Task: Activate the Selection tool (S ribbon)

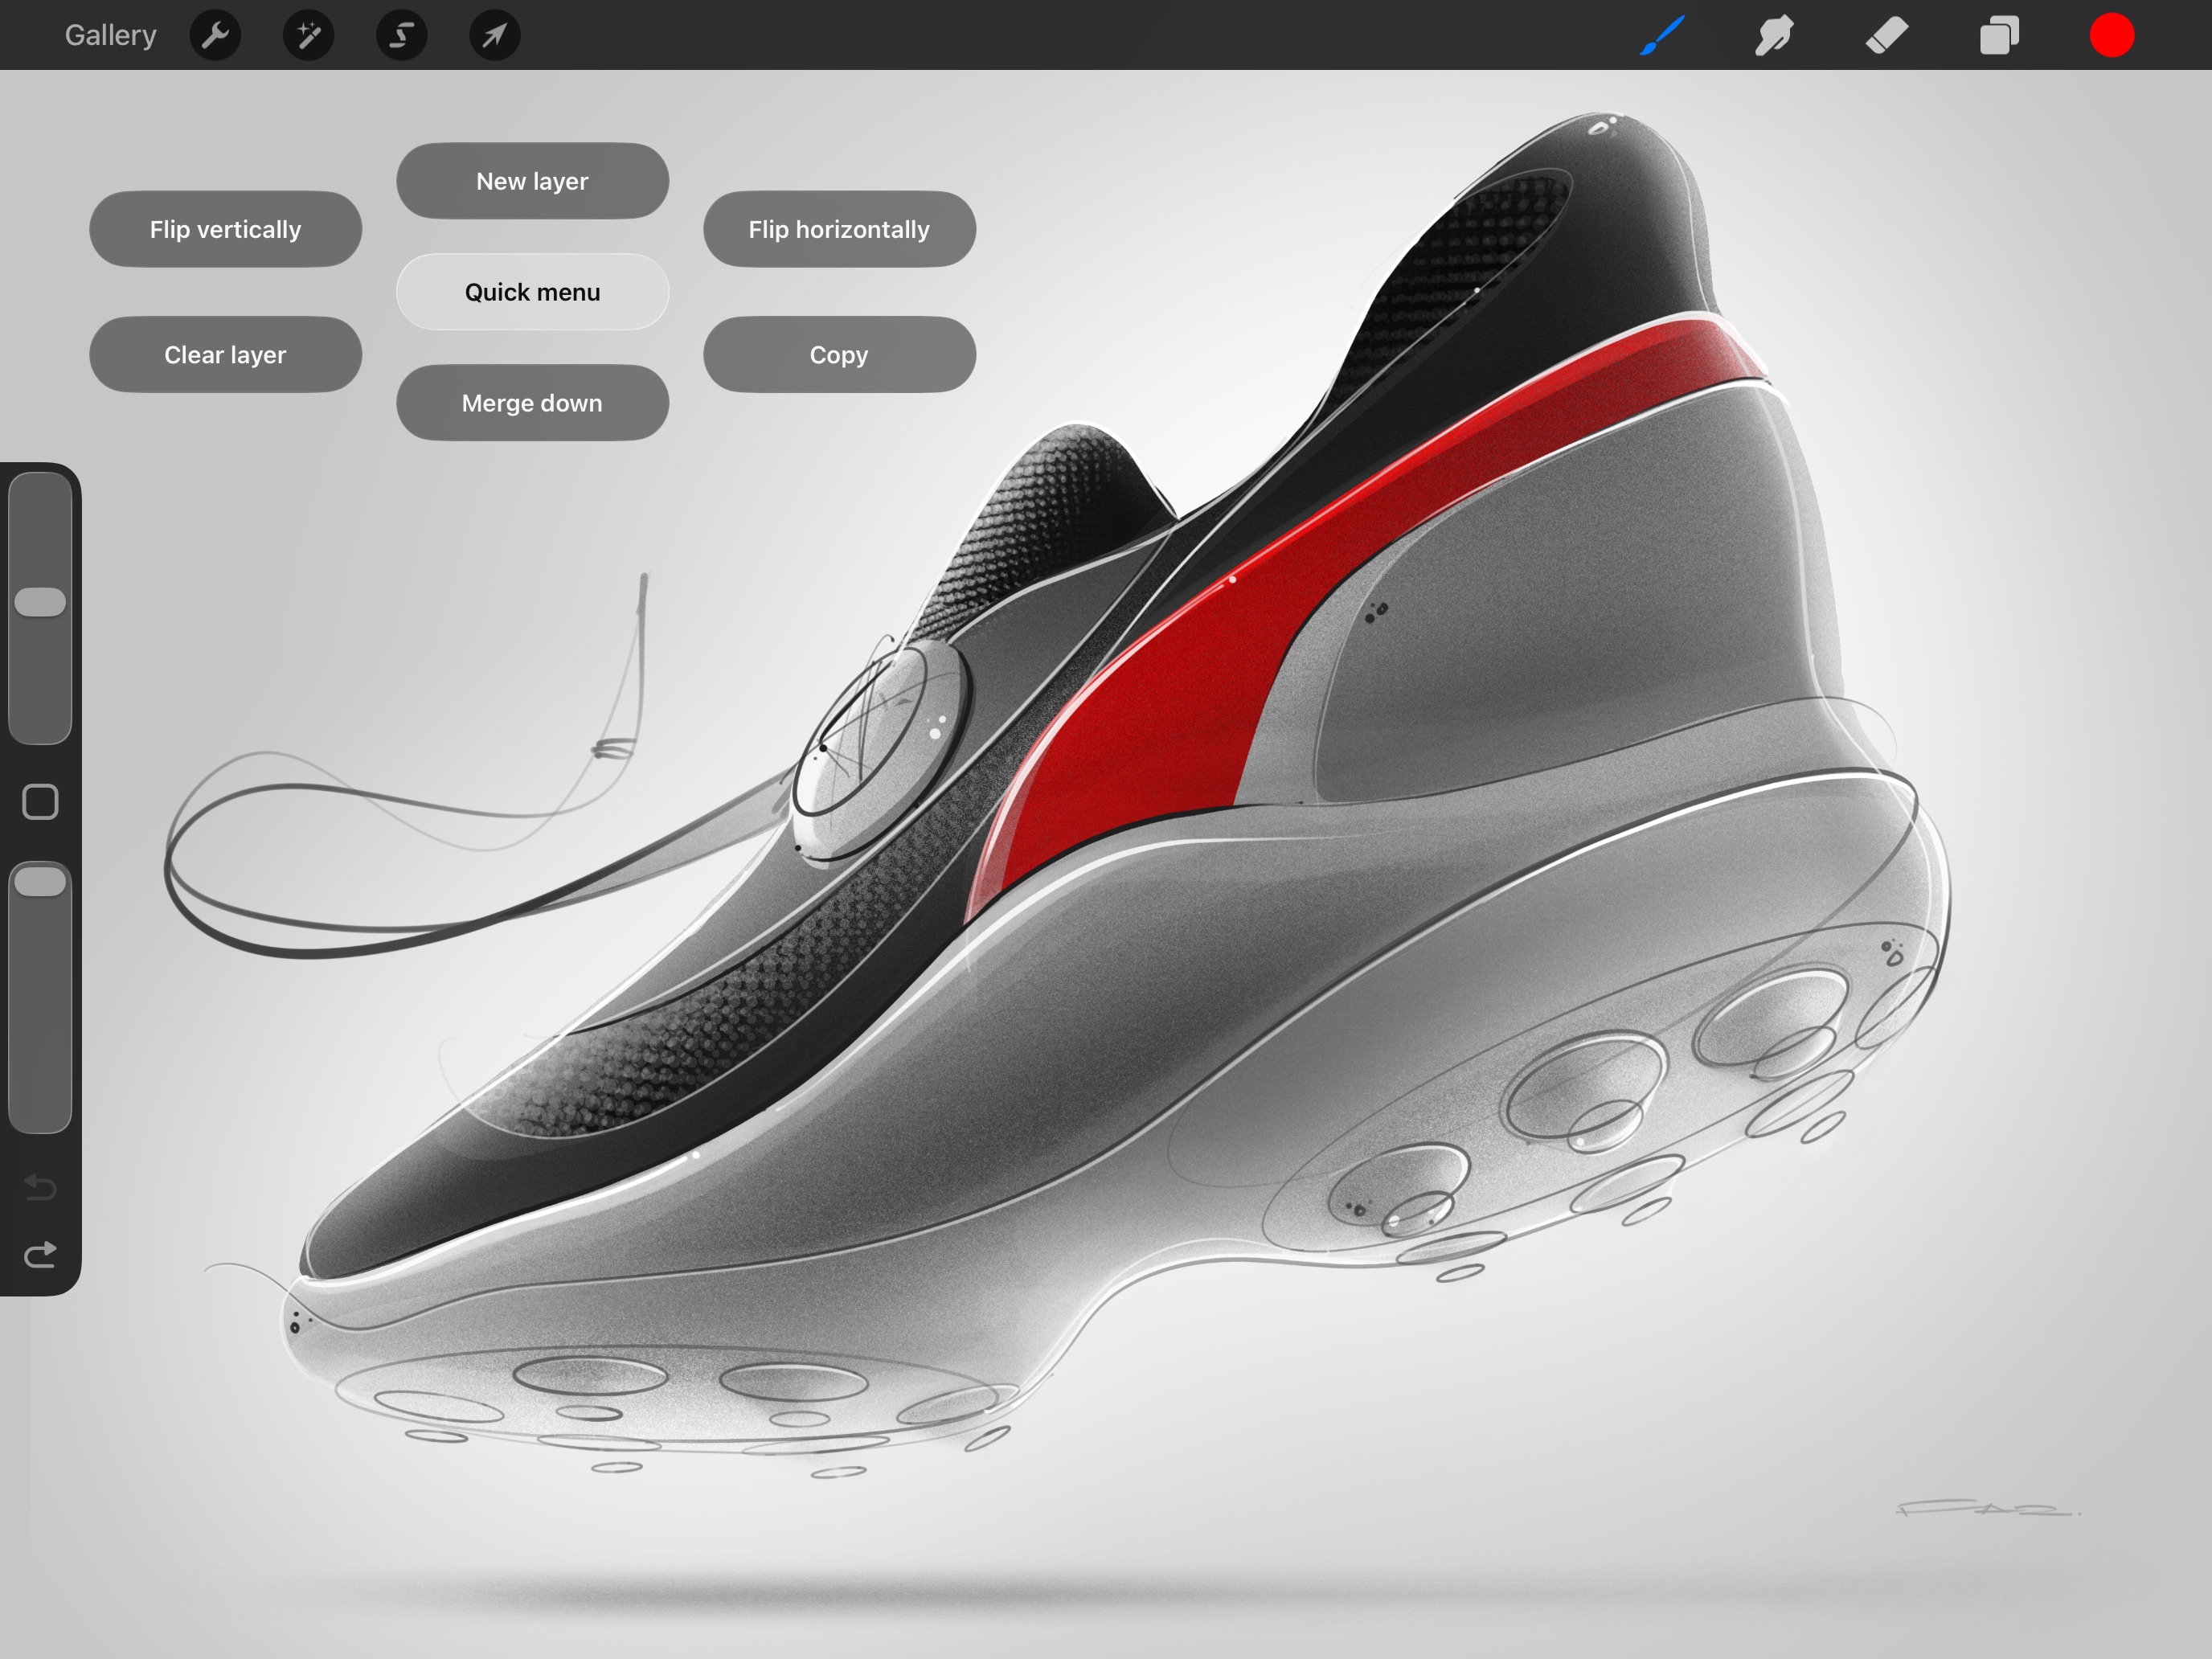Action: point(401,36)
